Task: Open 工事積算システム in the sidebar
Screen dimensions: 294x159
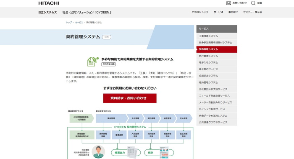Action: 217,36
